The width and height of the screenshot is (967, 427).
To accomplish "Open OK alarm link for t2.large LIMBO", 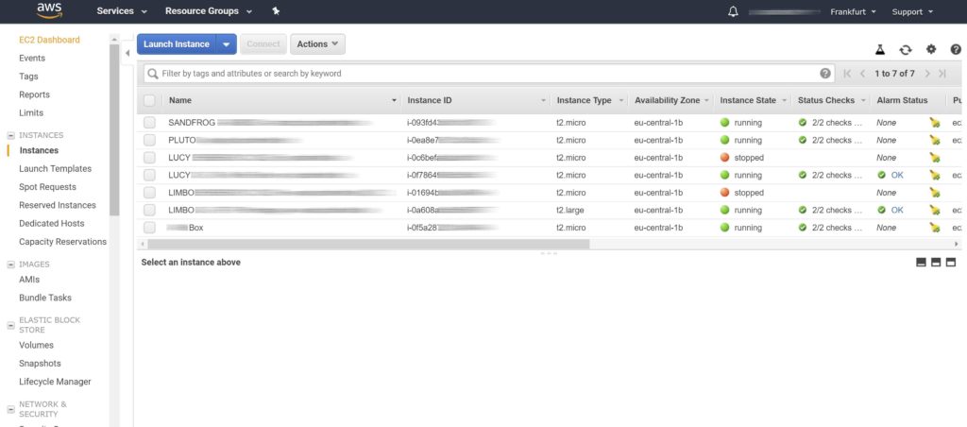I will pyautogui.click(x=897, y=211).
